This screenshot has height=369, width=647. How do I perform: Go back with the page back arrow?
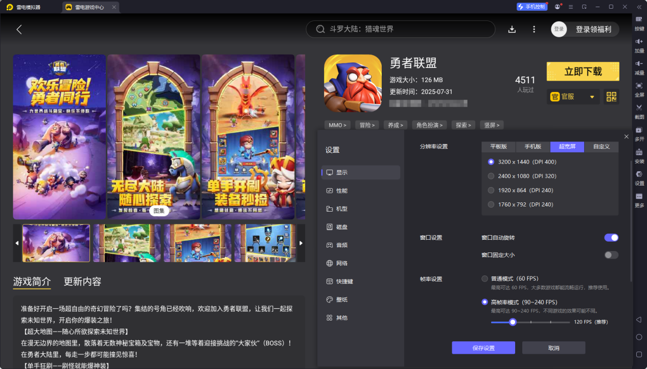[x=19, y=29]
